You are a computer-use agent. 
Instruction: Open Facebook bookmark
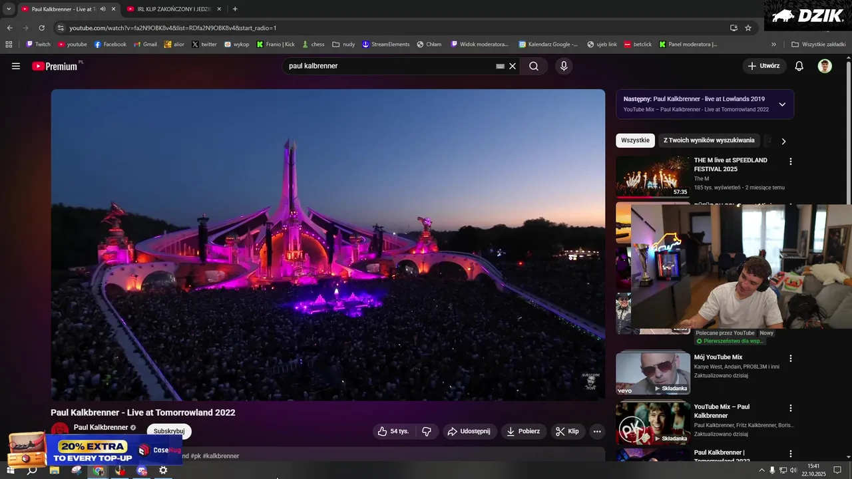pyautogui.click(x=110, y=45)
